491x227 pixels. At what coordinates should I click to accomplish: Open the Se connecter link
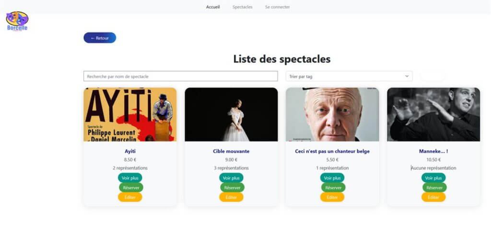[x=277, y=7]
